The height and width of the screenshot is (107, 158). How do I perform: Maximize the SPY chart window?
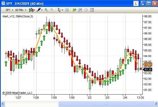[x=149, y=4]
